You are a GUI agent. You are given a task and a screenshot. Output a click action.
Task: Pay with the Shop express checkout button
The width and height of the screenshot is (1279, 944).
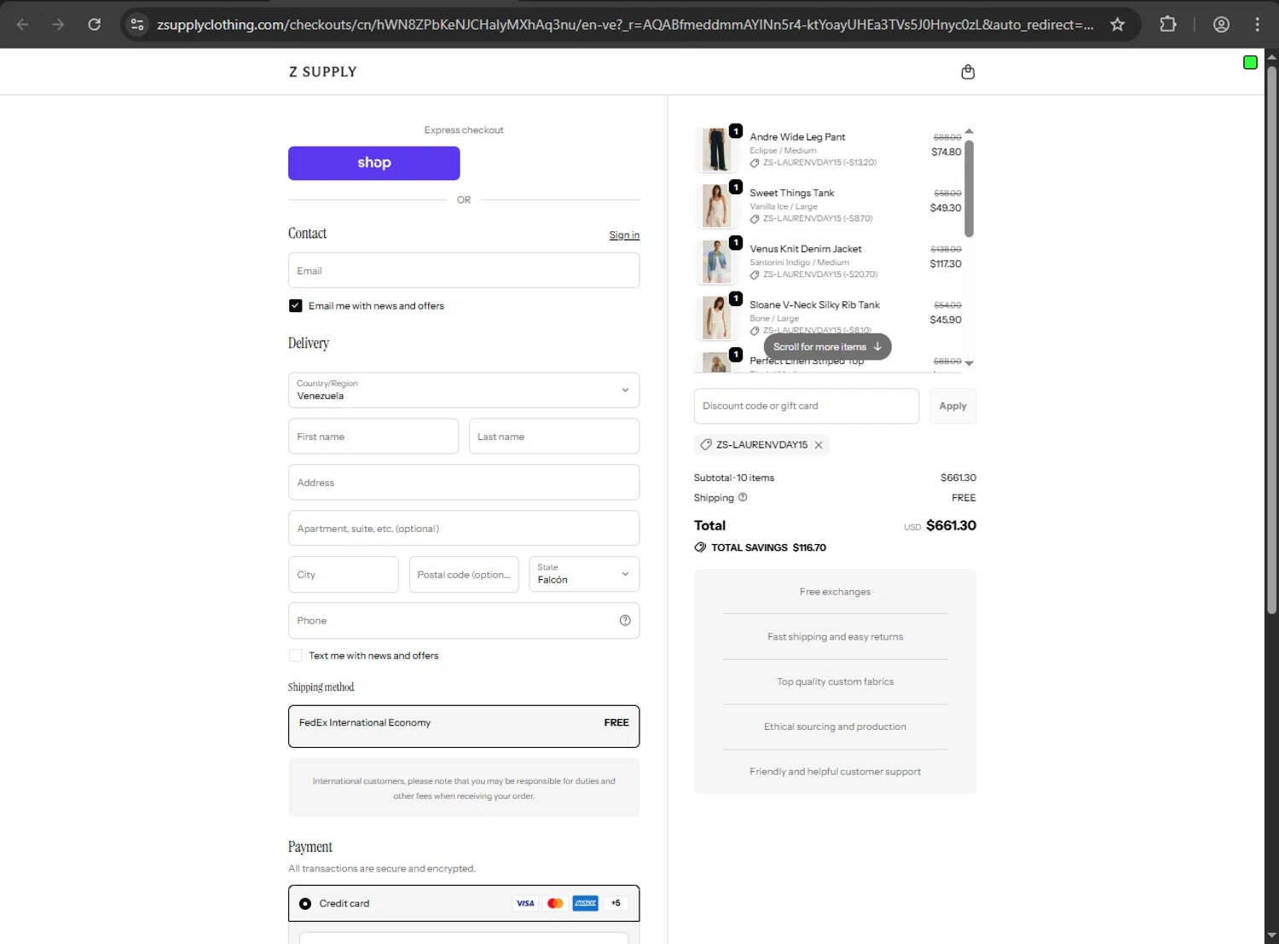pos(374,163)
